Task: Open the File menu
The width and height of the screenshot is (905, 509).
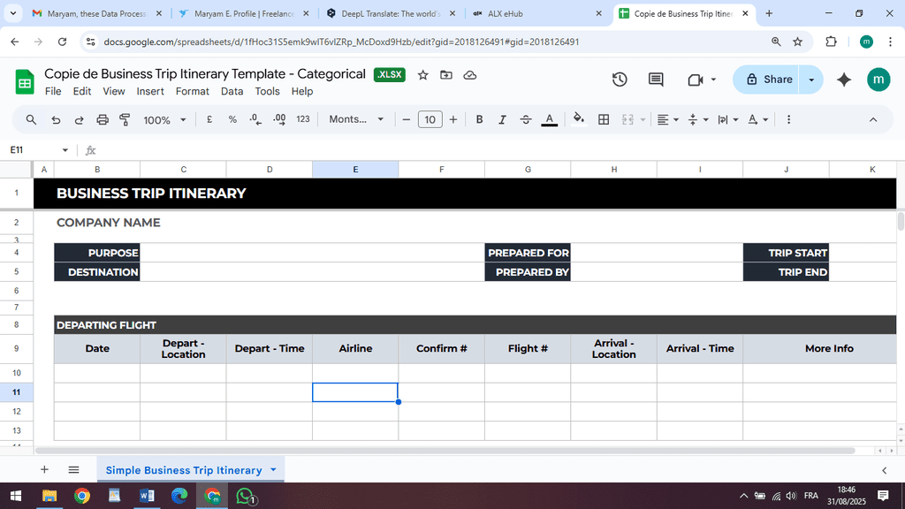Action: click(x=53, y=91)
